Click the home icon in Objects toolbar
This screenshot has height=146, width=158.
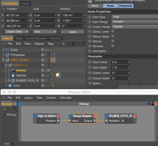[73, 44]
